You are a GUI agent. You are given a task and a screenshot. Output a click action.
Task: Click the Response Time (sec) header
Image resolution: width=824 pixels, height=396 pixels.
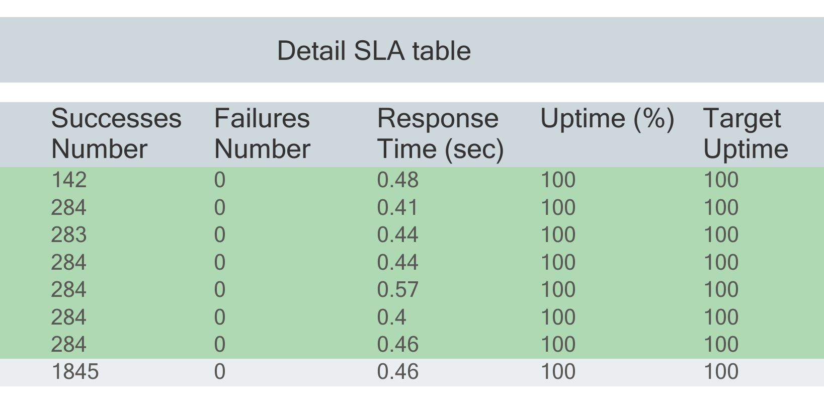coord(440,134)
